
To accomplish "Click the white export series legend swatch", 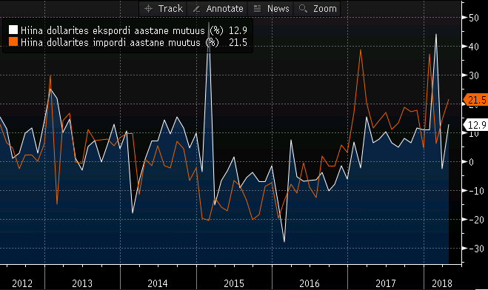I will point(13,30).
